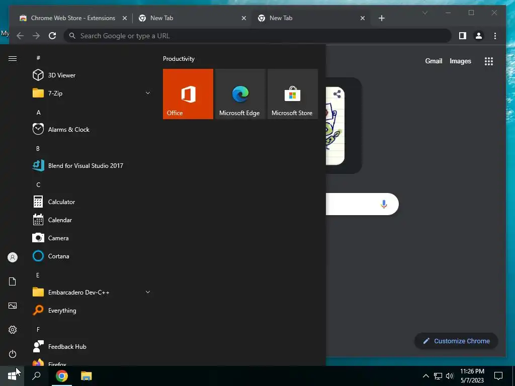Open the Gmail link
Image resolution: width=515 pixels, height=386 pixels.
434,61
